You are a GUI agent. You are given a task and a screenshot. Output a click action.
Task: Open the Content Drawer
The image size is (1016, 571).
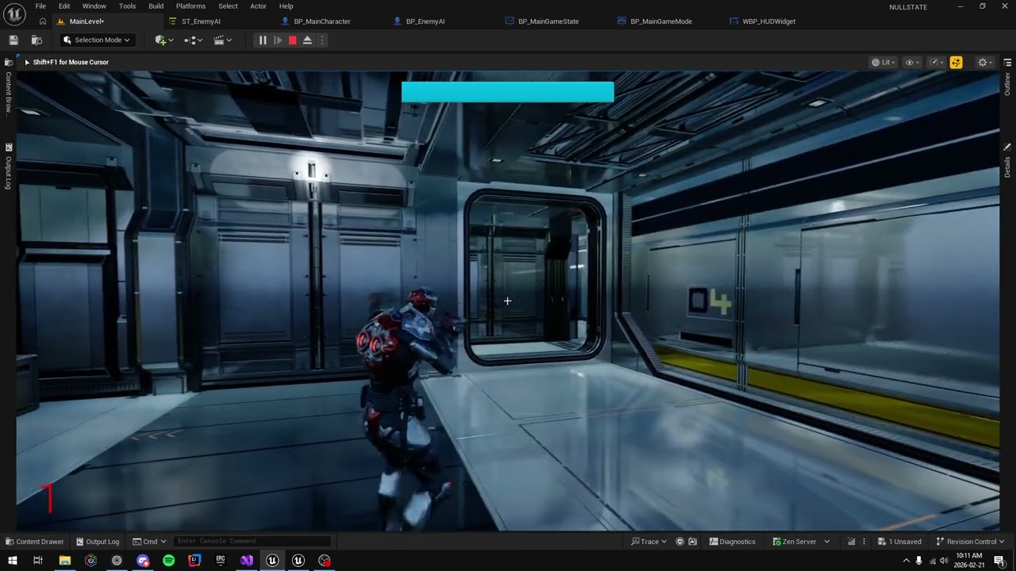tap(34, 542)
